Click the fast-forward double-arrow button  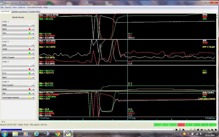point(212,130)
